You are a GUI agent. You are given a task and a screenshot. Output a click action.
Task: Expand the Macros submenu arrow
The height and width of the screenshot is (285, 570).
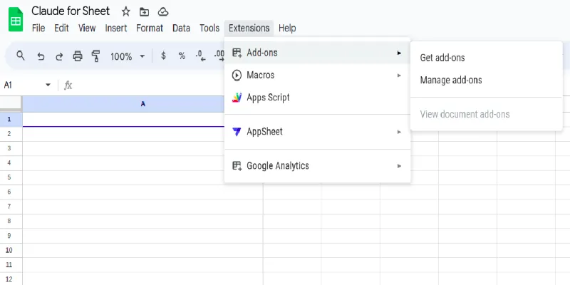399,76
